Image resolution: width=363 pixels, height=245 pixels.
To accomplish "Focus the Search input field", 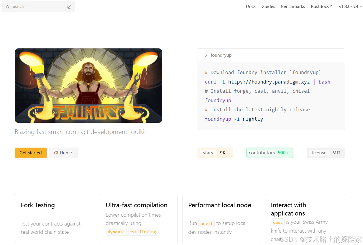I will (38, 6).
